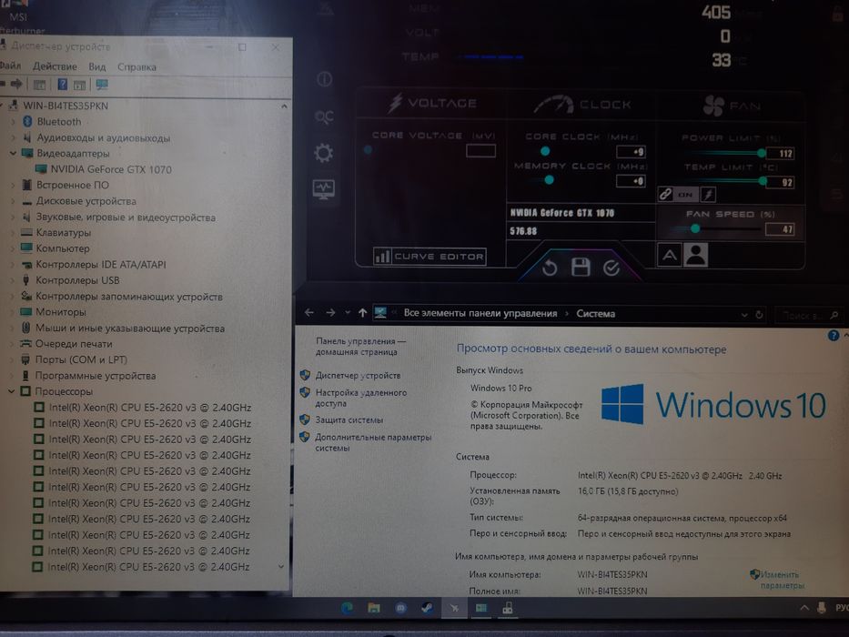Viewport: 849px width, 637px height.
Task: Open Steam from the taskbar
Action: coord(427,608)
